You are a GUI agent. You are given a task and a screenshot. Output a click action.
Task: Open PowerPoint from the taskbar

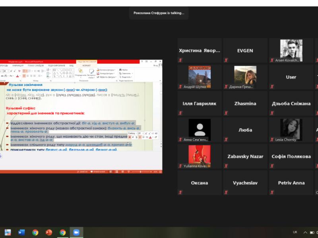[49, 232]
